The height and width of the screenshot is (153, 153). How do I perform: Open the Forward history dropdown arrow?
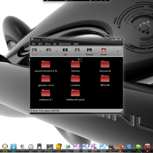coord(56,51)
